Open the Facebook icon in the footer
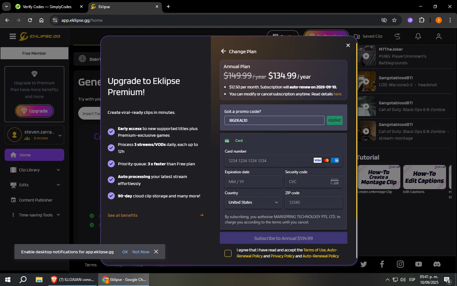 click(x=382, y=264)
